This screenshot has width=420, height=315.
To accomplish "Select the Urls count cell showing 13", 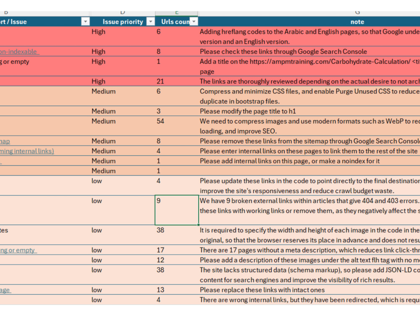I will [177, 290].
